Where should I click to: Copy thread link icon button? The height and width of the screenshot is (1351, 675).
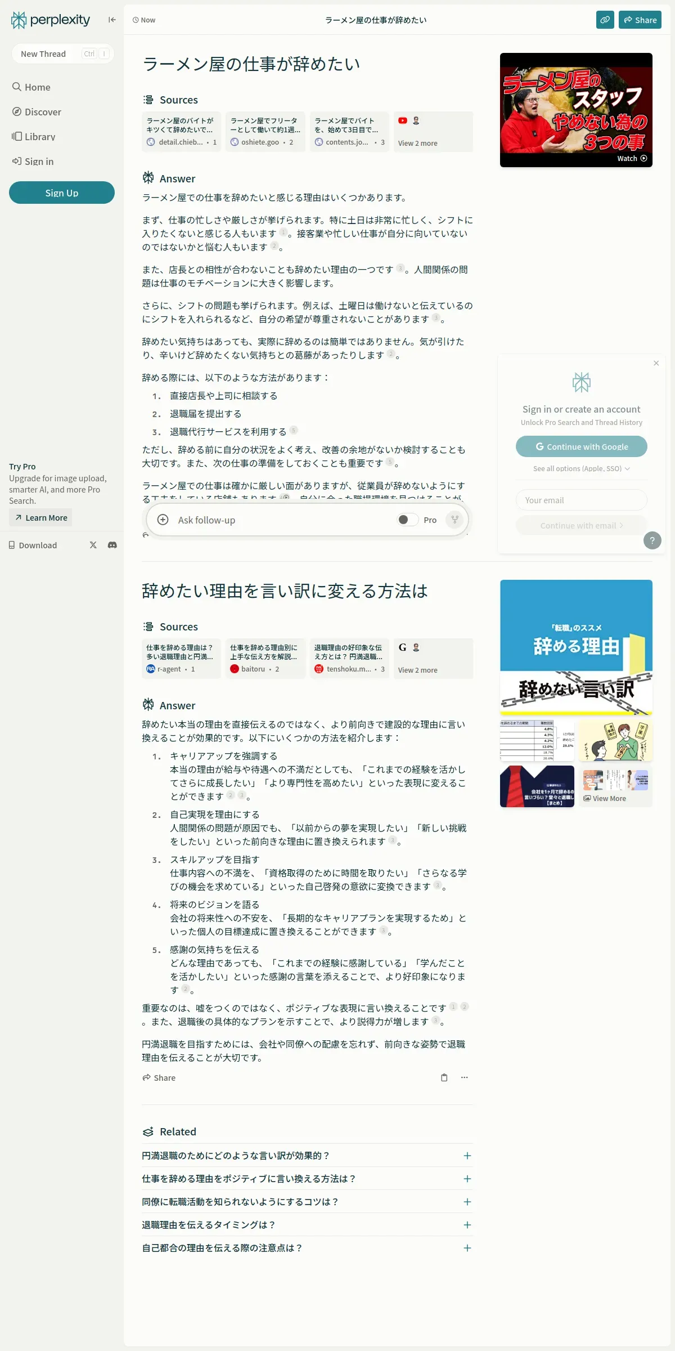point(605,20)
